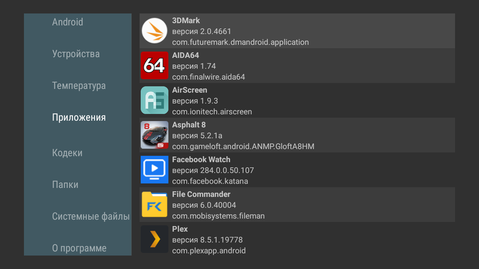479x269 pixels.
Task: Click the Facebook Watch icon
Action: click(x=155, y=170)
